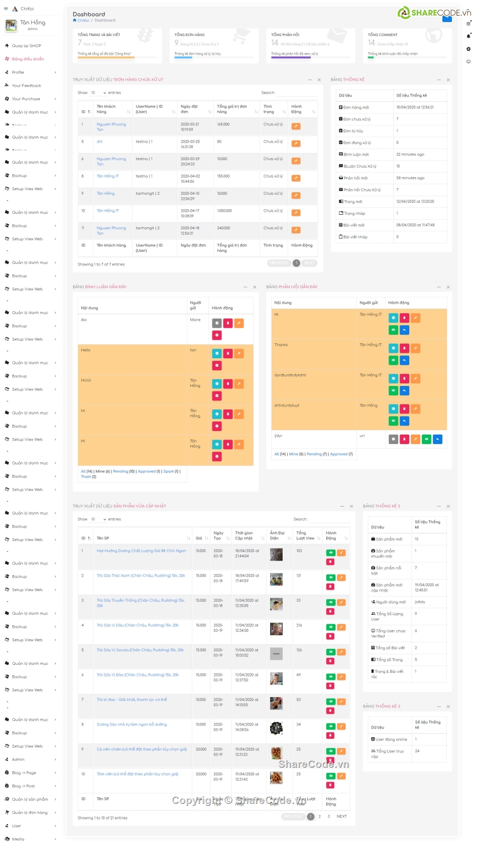Viewport: 477px width, 842px height.
Task: Expand the Profile sidebar item
Action: [31, 72]
